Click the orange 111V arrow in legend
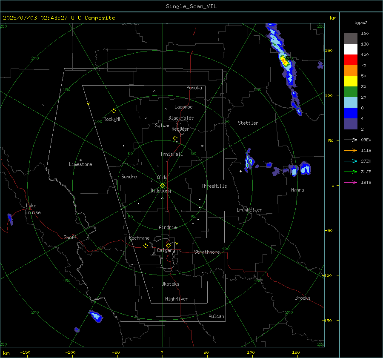The height and width of the screenshot is (358, 383). pyautogui.click(x=351, y=151)
